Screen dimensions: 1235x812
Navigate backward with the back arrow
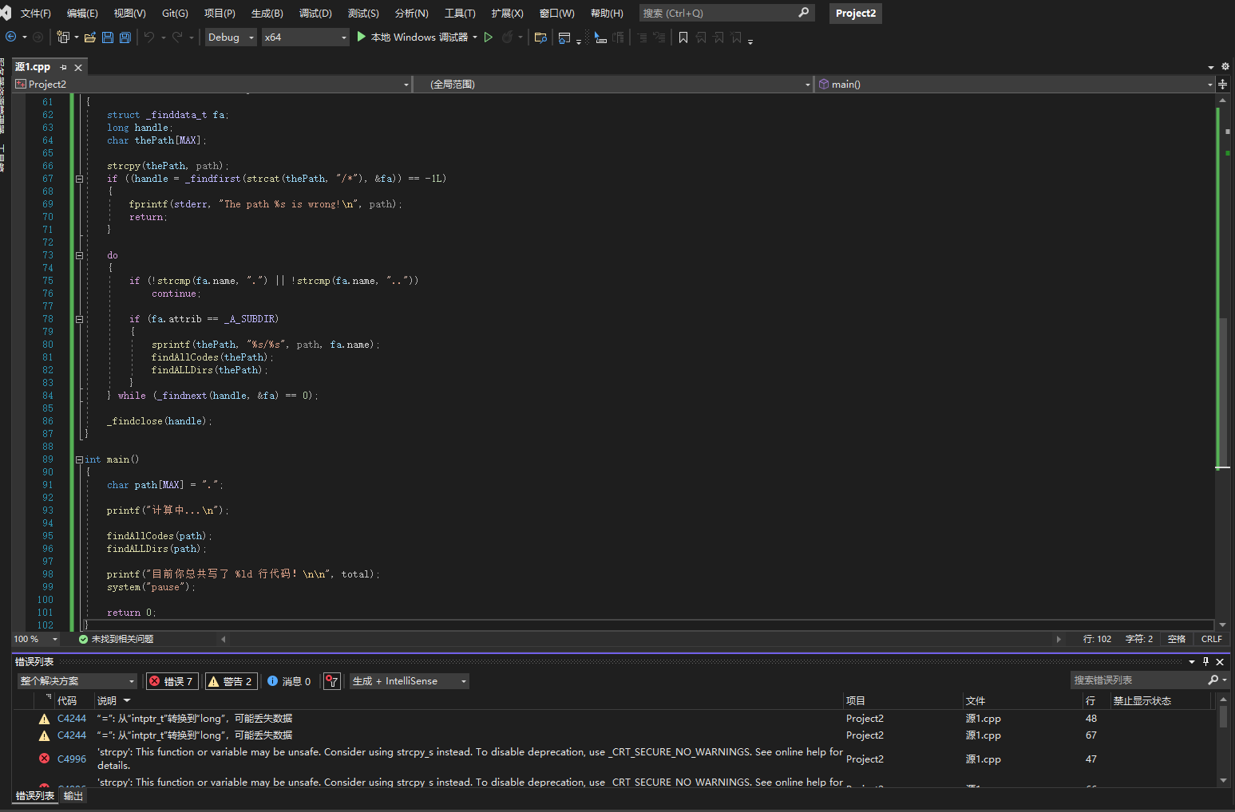[x=11, y=37]
